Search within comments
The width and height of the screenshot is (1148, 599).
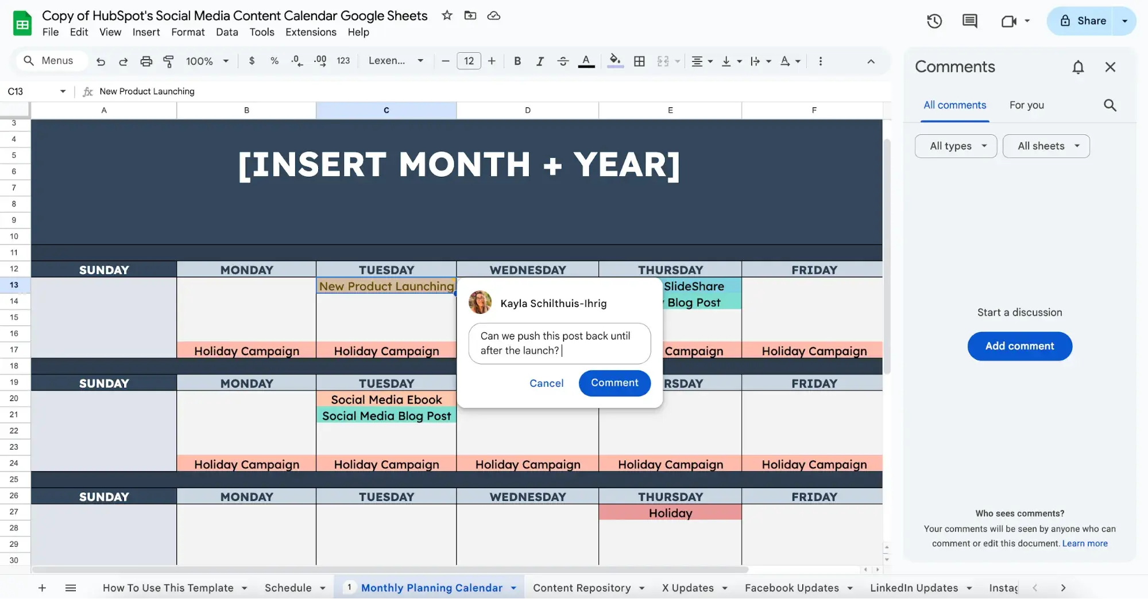point(1110,105)
